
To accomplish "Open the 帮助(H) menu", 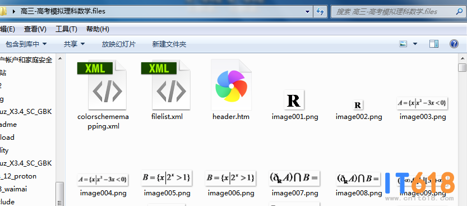I will coord(98,29).
